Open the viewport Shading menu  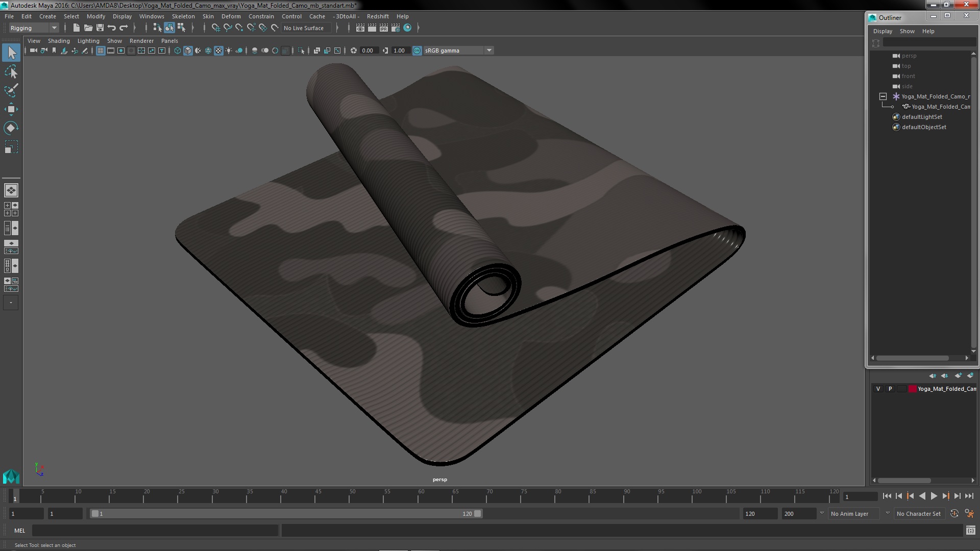[59, 41]
